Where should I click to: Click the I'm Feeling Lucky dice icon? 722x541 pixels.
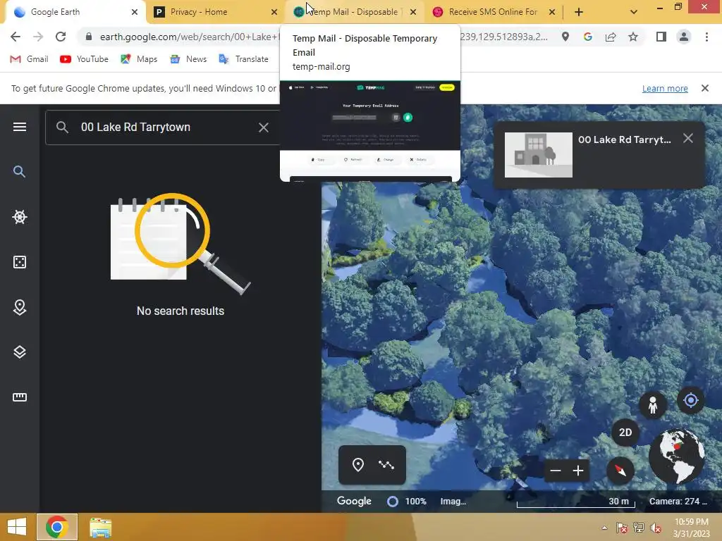pyautogui.click(x=19, y=262)
